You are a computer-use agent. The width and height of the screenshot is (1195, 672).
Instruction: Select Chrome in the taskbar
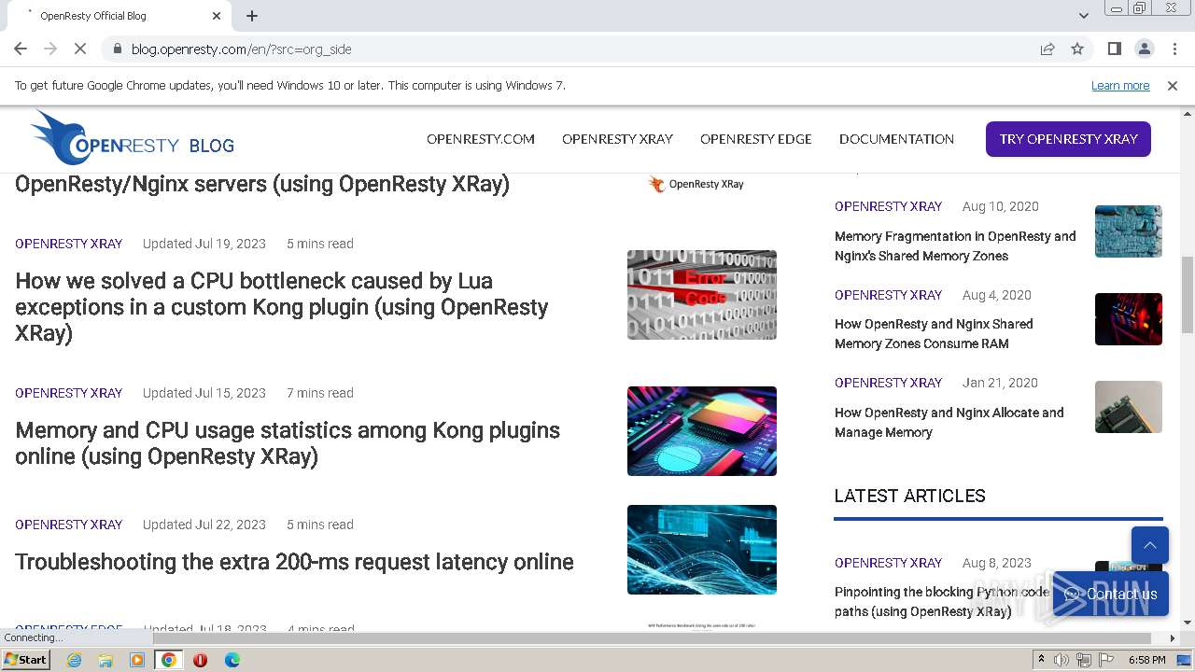click(x=169, y=660)
